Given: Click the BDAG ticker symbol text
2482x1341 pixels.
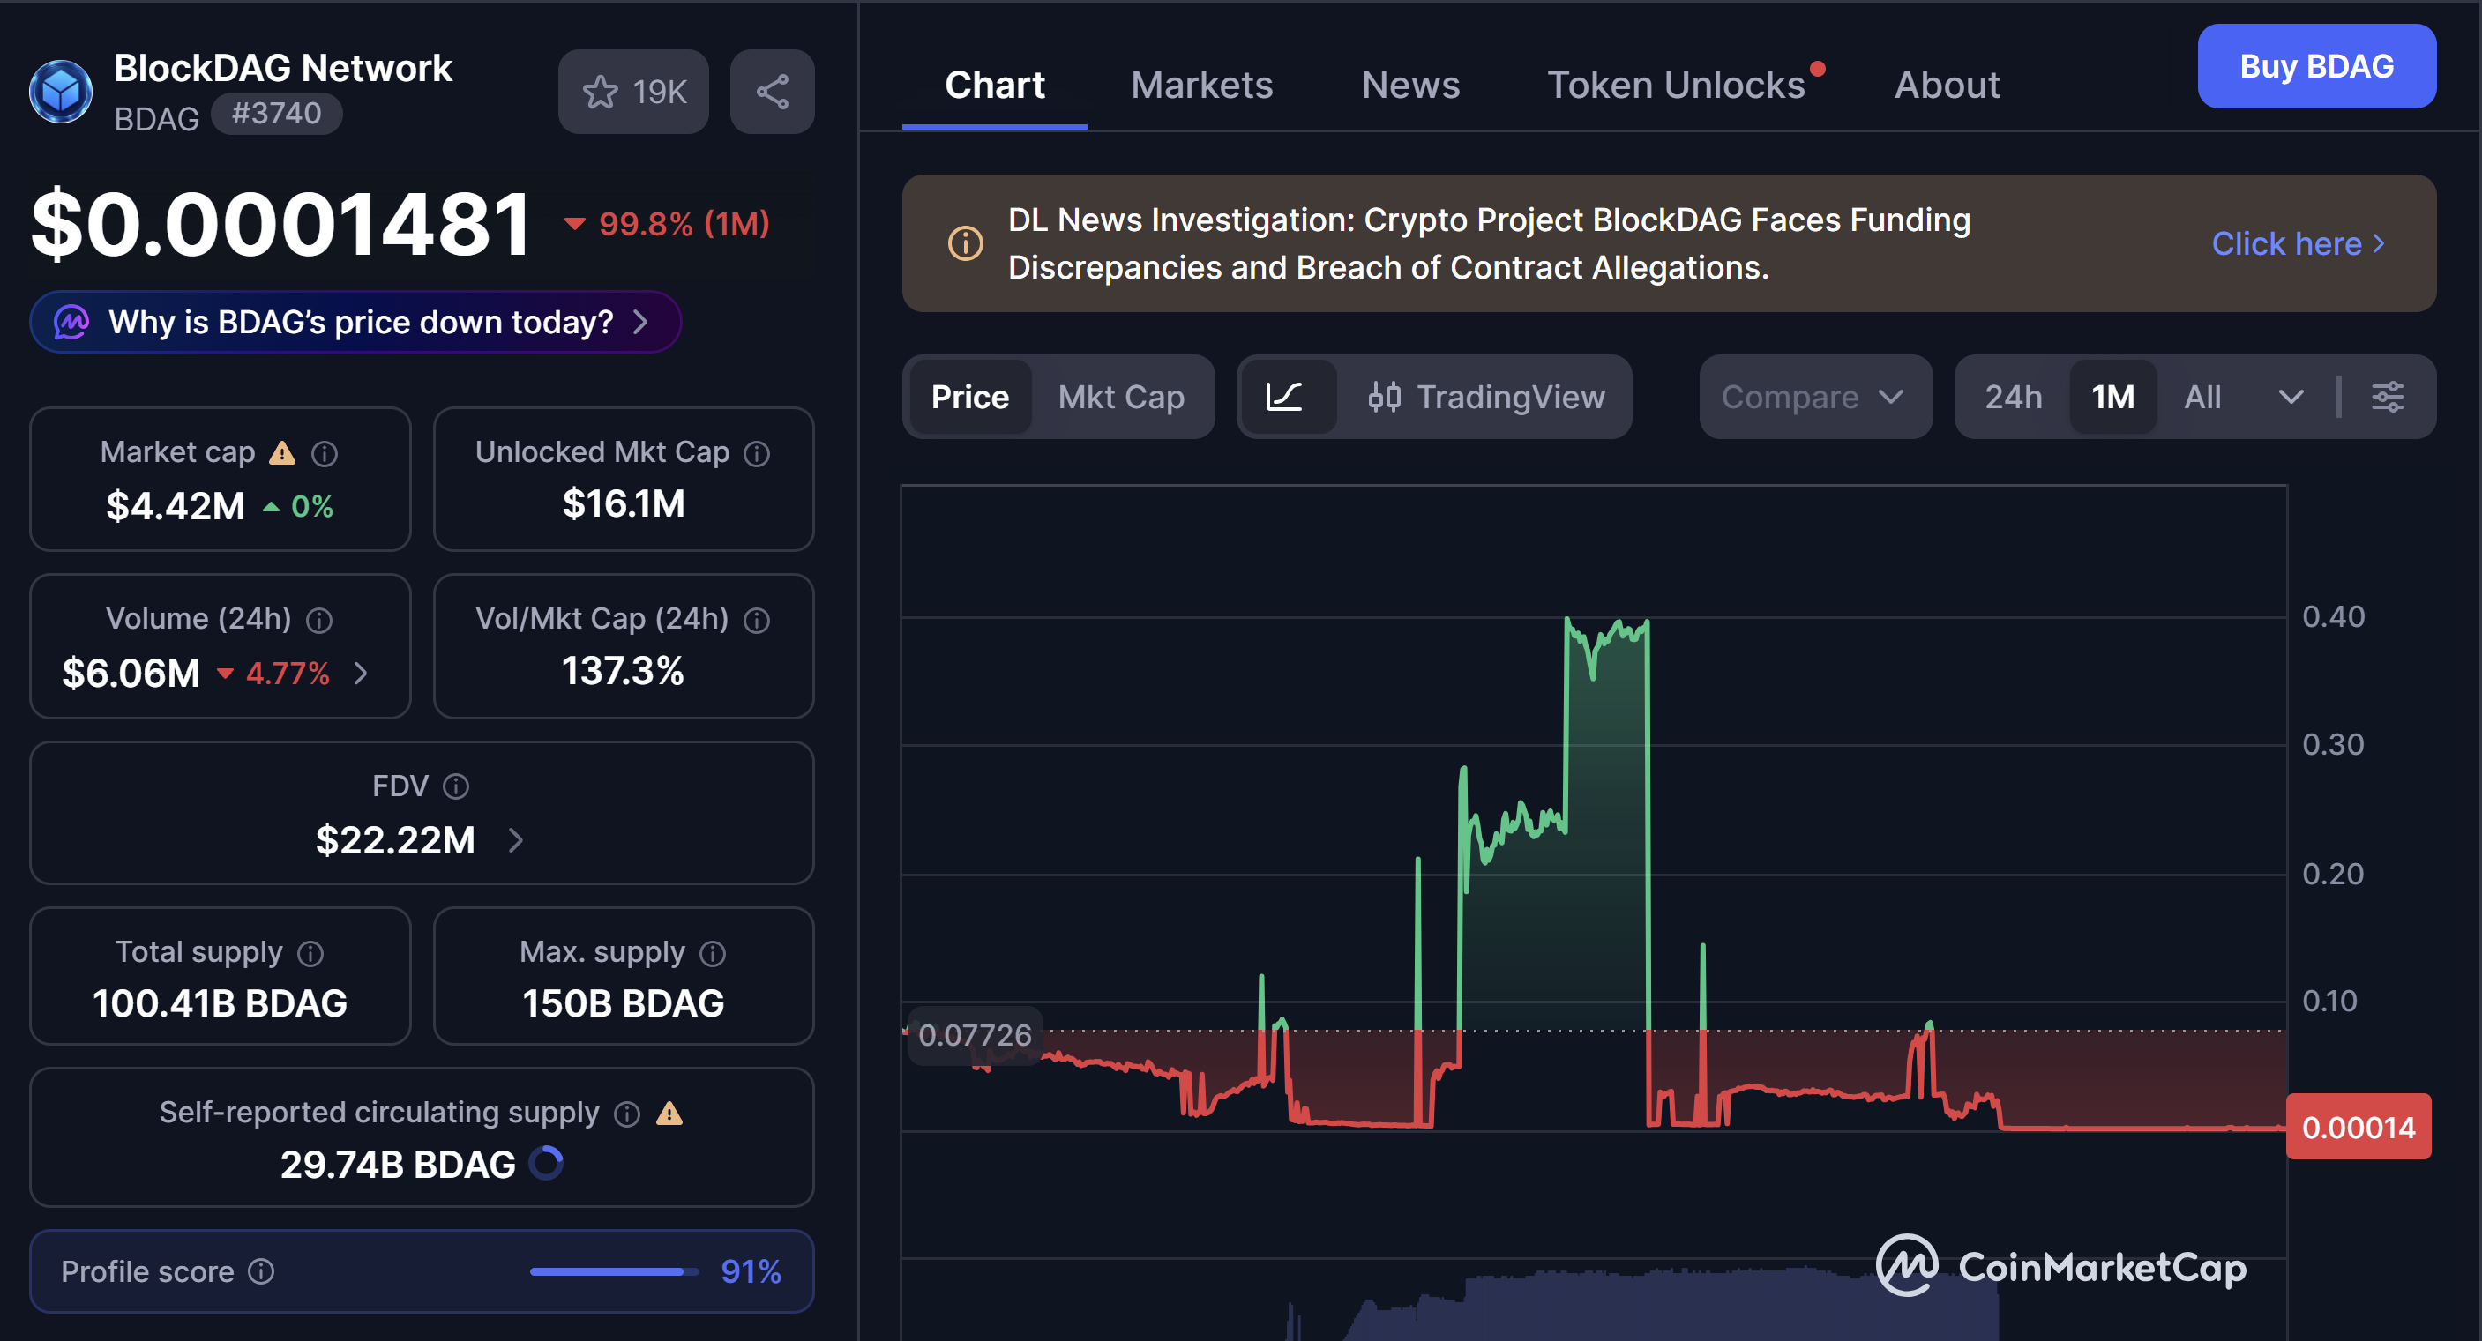Looking at the screenshot, I should [x=156, y=118].
